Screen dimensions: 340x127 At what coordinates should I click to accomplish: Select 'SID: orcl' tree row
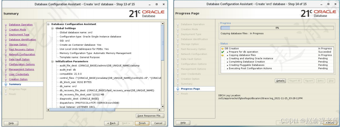point(65,41)
